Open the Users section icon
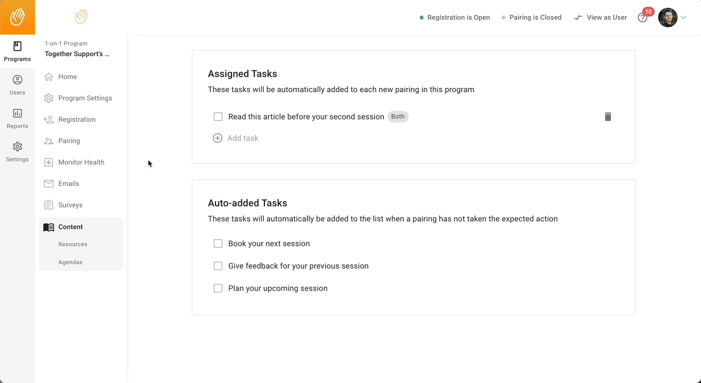 point(18,80)
